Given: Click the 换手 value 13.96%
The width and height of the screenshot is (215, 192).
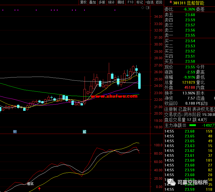Looking at the screenshot, I should [189, 93].
